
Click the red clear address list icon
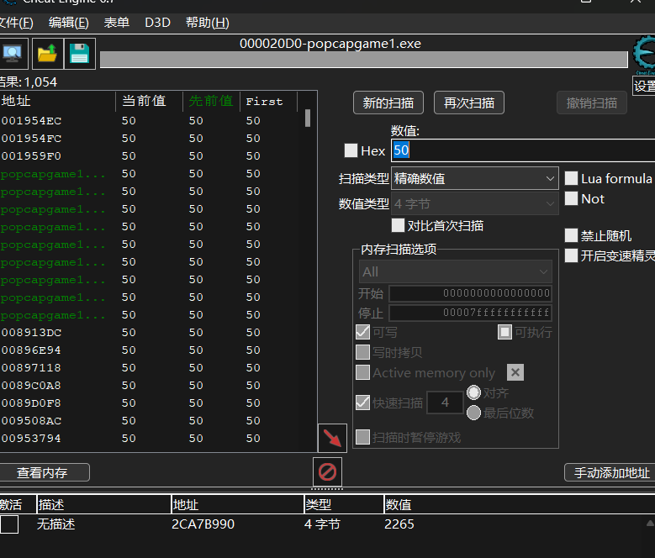pyautogui.click(x=328, y=472)
